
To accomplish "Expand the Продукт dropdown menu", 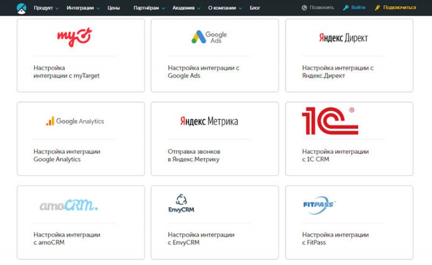I will tap(46, 8).
